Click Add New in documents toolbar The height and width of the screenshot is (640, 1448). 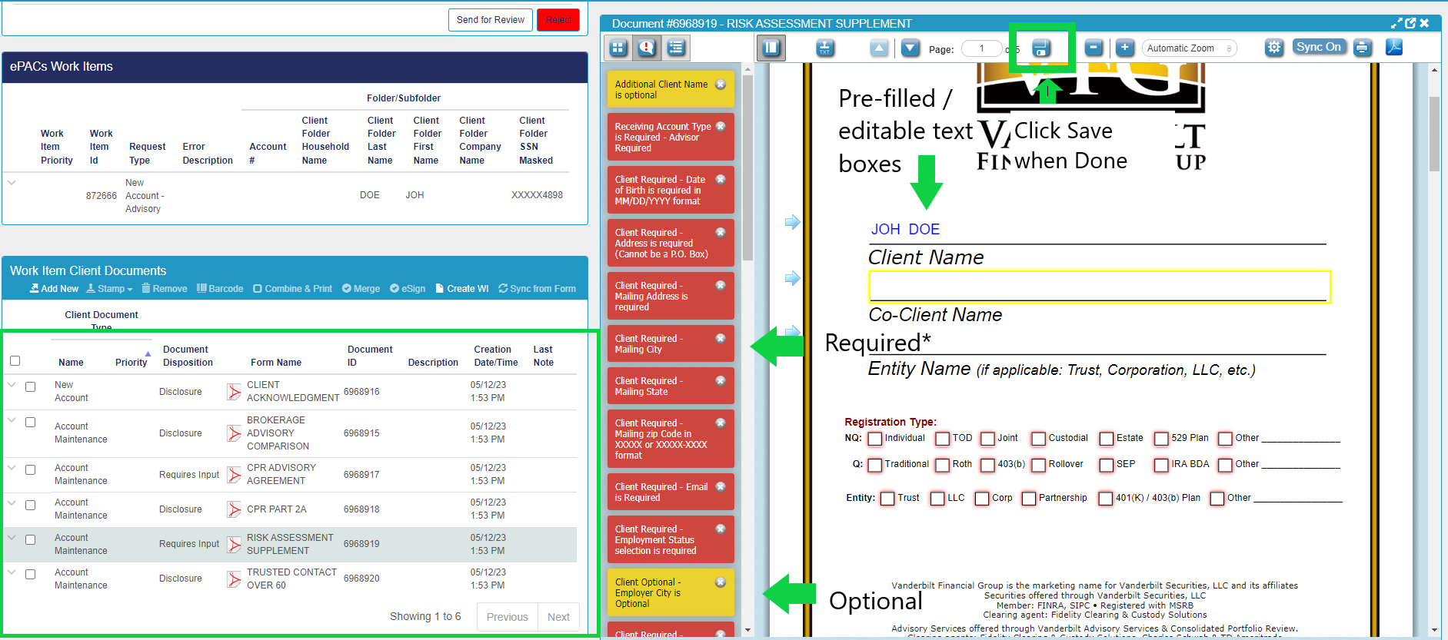coord(54,289)
